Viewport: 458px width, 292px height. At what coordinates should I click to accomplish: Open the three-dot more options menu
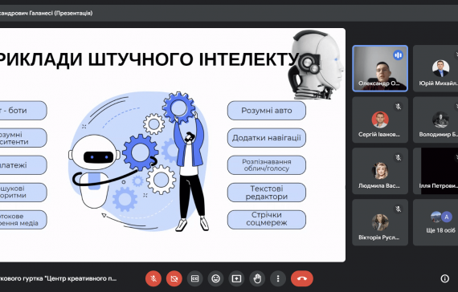(278, 278)
